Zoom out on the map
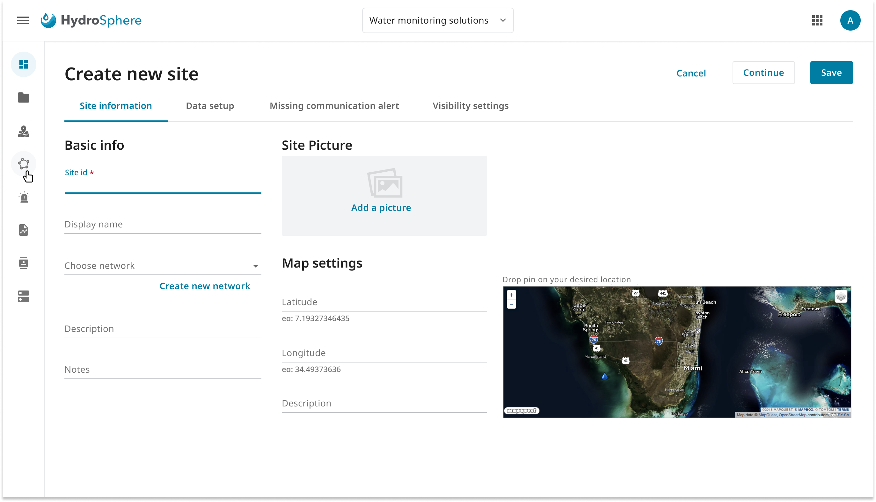 coord(511,304)
